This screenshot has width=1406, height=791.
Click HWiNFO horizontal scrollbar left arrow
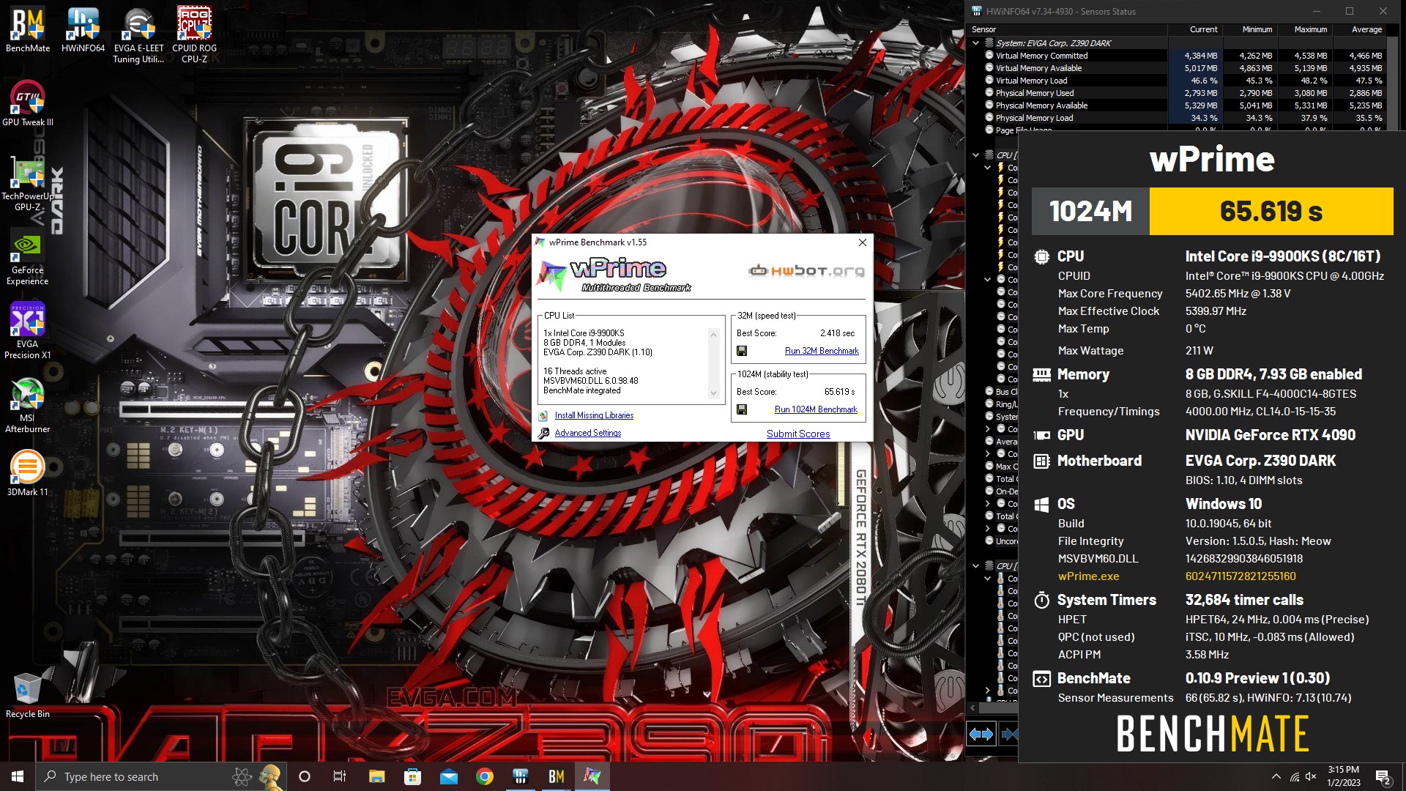click(x=972, y=708)
